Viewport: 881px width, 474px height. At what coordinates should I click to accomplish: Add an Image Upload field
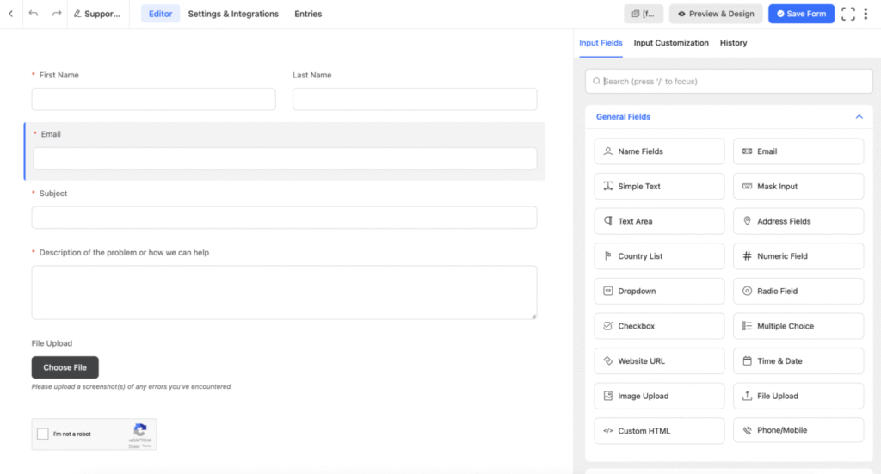(x=659, y=396)
